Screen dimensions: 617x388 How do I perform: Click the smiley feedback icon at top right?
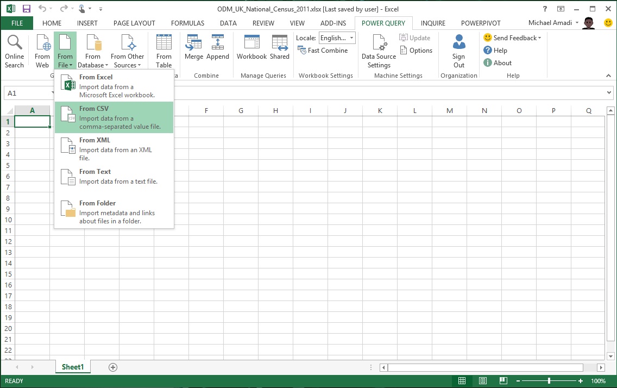click(608, 23)
